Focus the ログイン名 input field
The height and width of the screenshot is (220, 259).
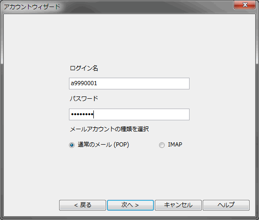click(129, 83)
